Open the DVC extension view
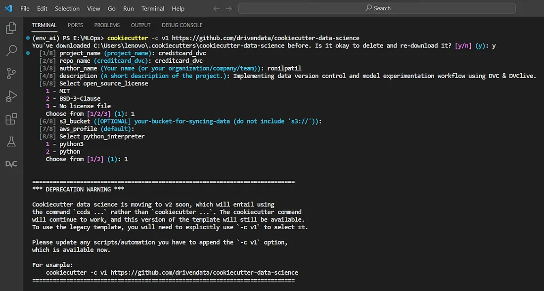Screen dimensions: 544x291 pos(11,164)
